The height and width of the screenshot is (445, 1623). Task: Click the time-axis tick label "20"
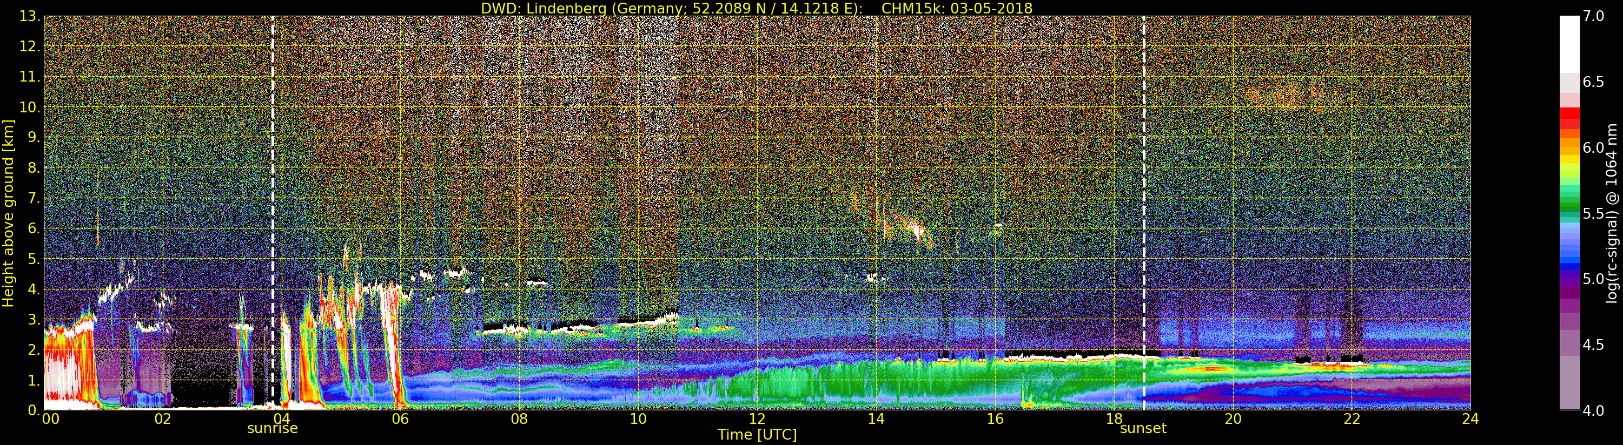click(1233, 419)
